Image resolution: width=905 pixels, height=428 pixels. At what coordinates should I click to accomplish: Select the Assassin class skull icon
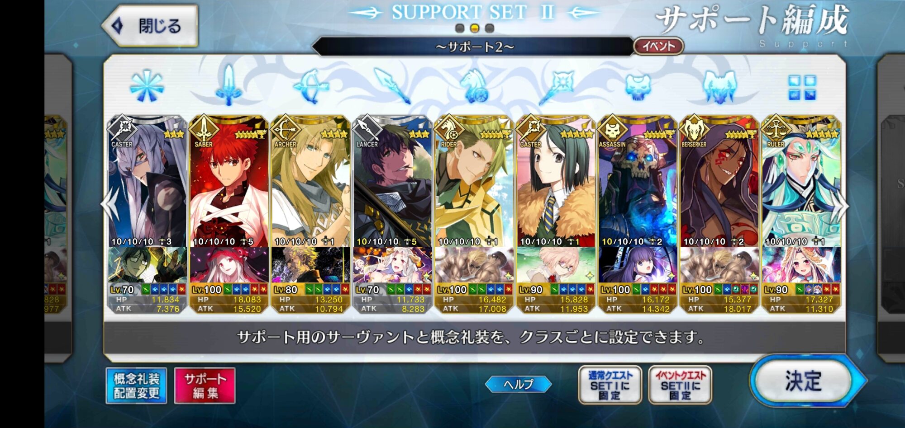[x=638, y=87]
